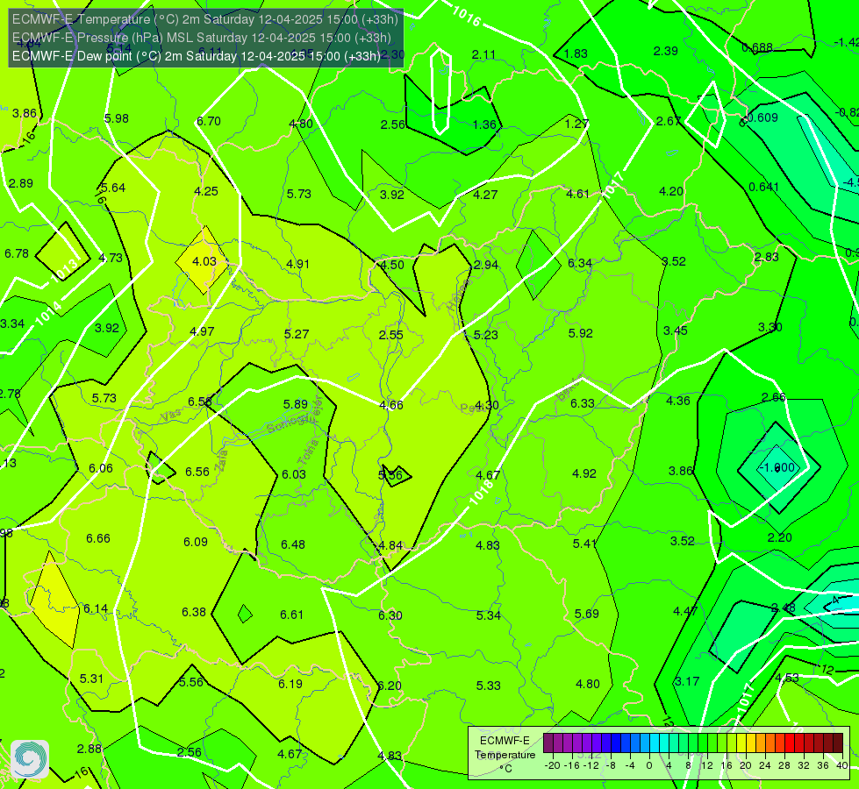The width and height of the screenshot is (859, 789).
Task: Click the dark purple -20 legend swatch
Action: [x=548, y=743]
